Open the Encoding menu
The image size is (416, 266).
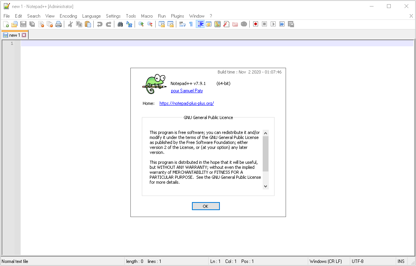click(x=68, y=16)
